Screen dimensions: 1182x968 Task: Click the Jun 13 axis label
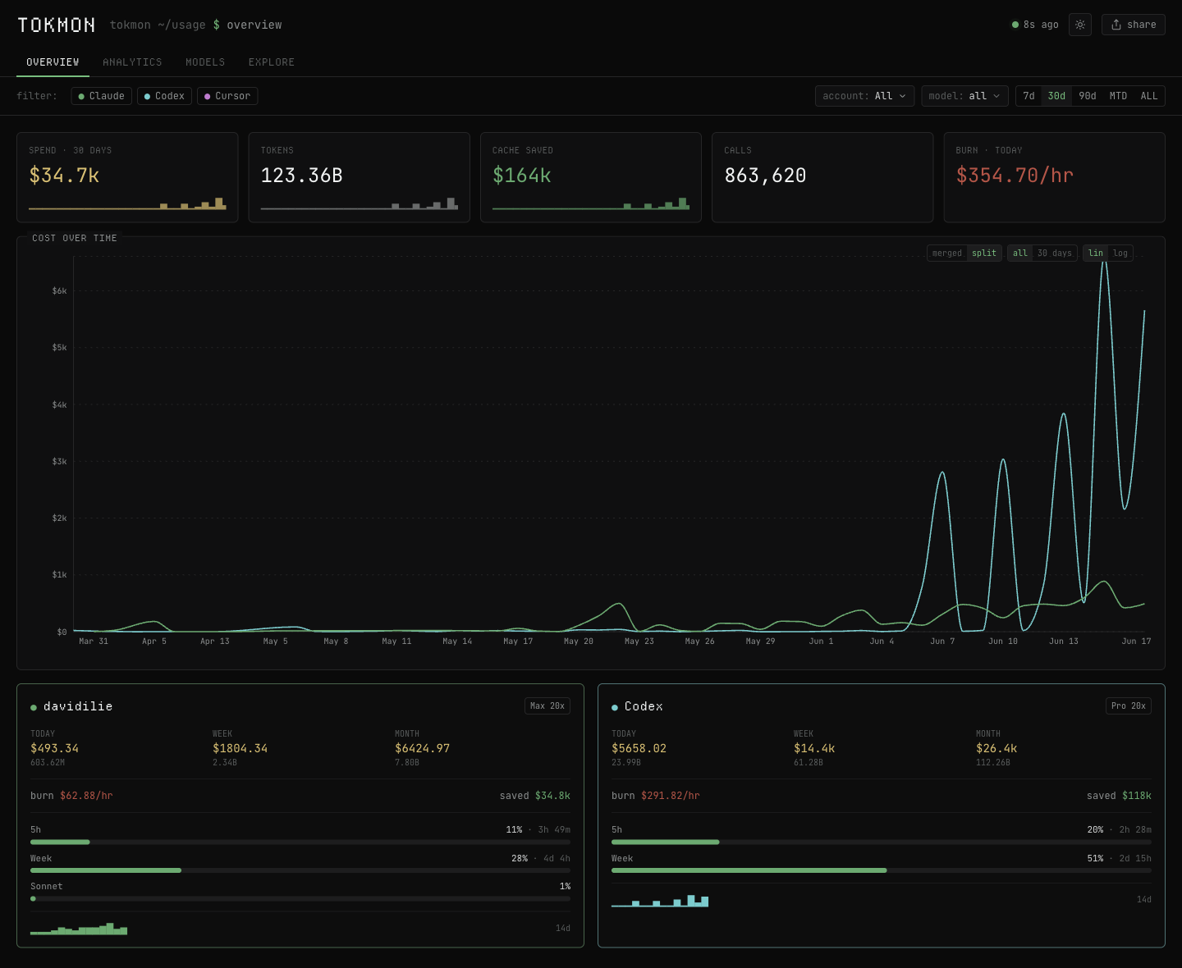1064,642
